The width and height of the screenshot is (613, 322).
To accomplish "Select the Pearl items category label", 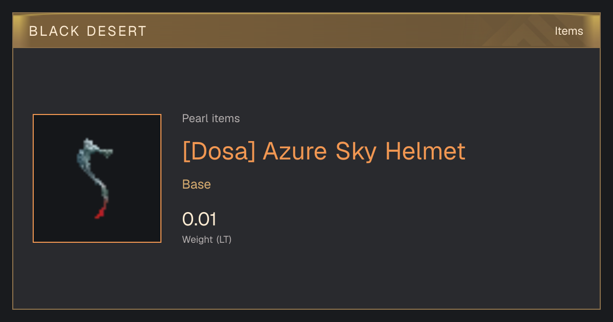I will pos(211,119).
